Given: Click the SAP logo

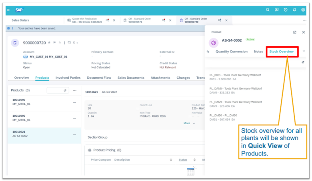Looking at the screenshot, I should pyautogui.click(x=19, y=10).
